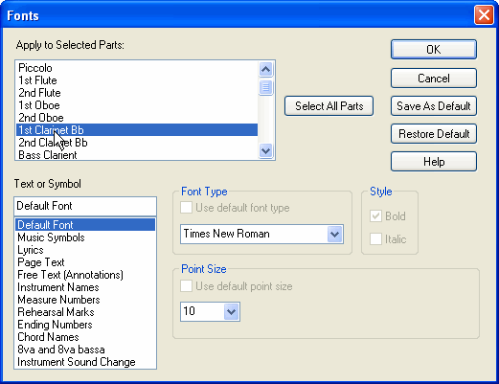Toggle Use default font type checkbox
This screenshot has width=499, height=384.
186,208
